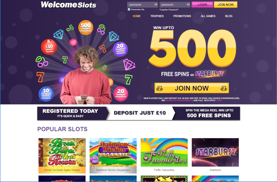Open the Blog menu link
The height and width of the screenshot is (182, 277).
[x=229, y=16]
